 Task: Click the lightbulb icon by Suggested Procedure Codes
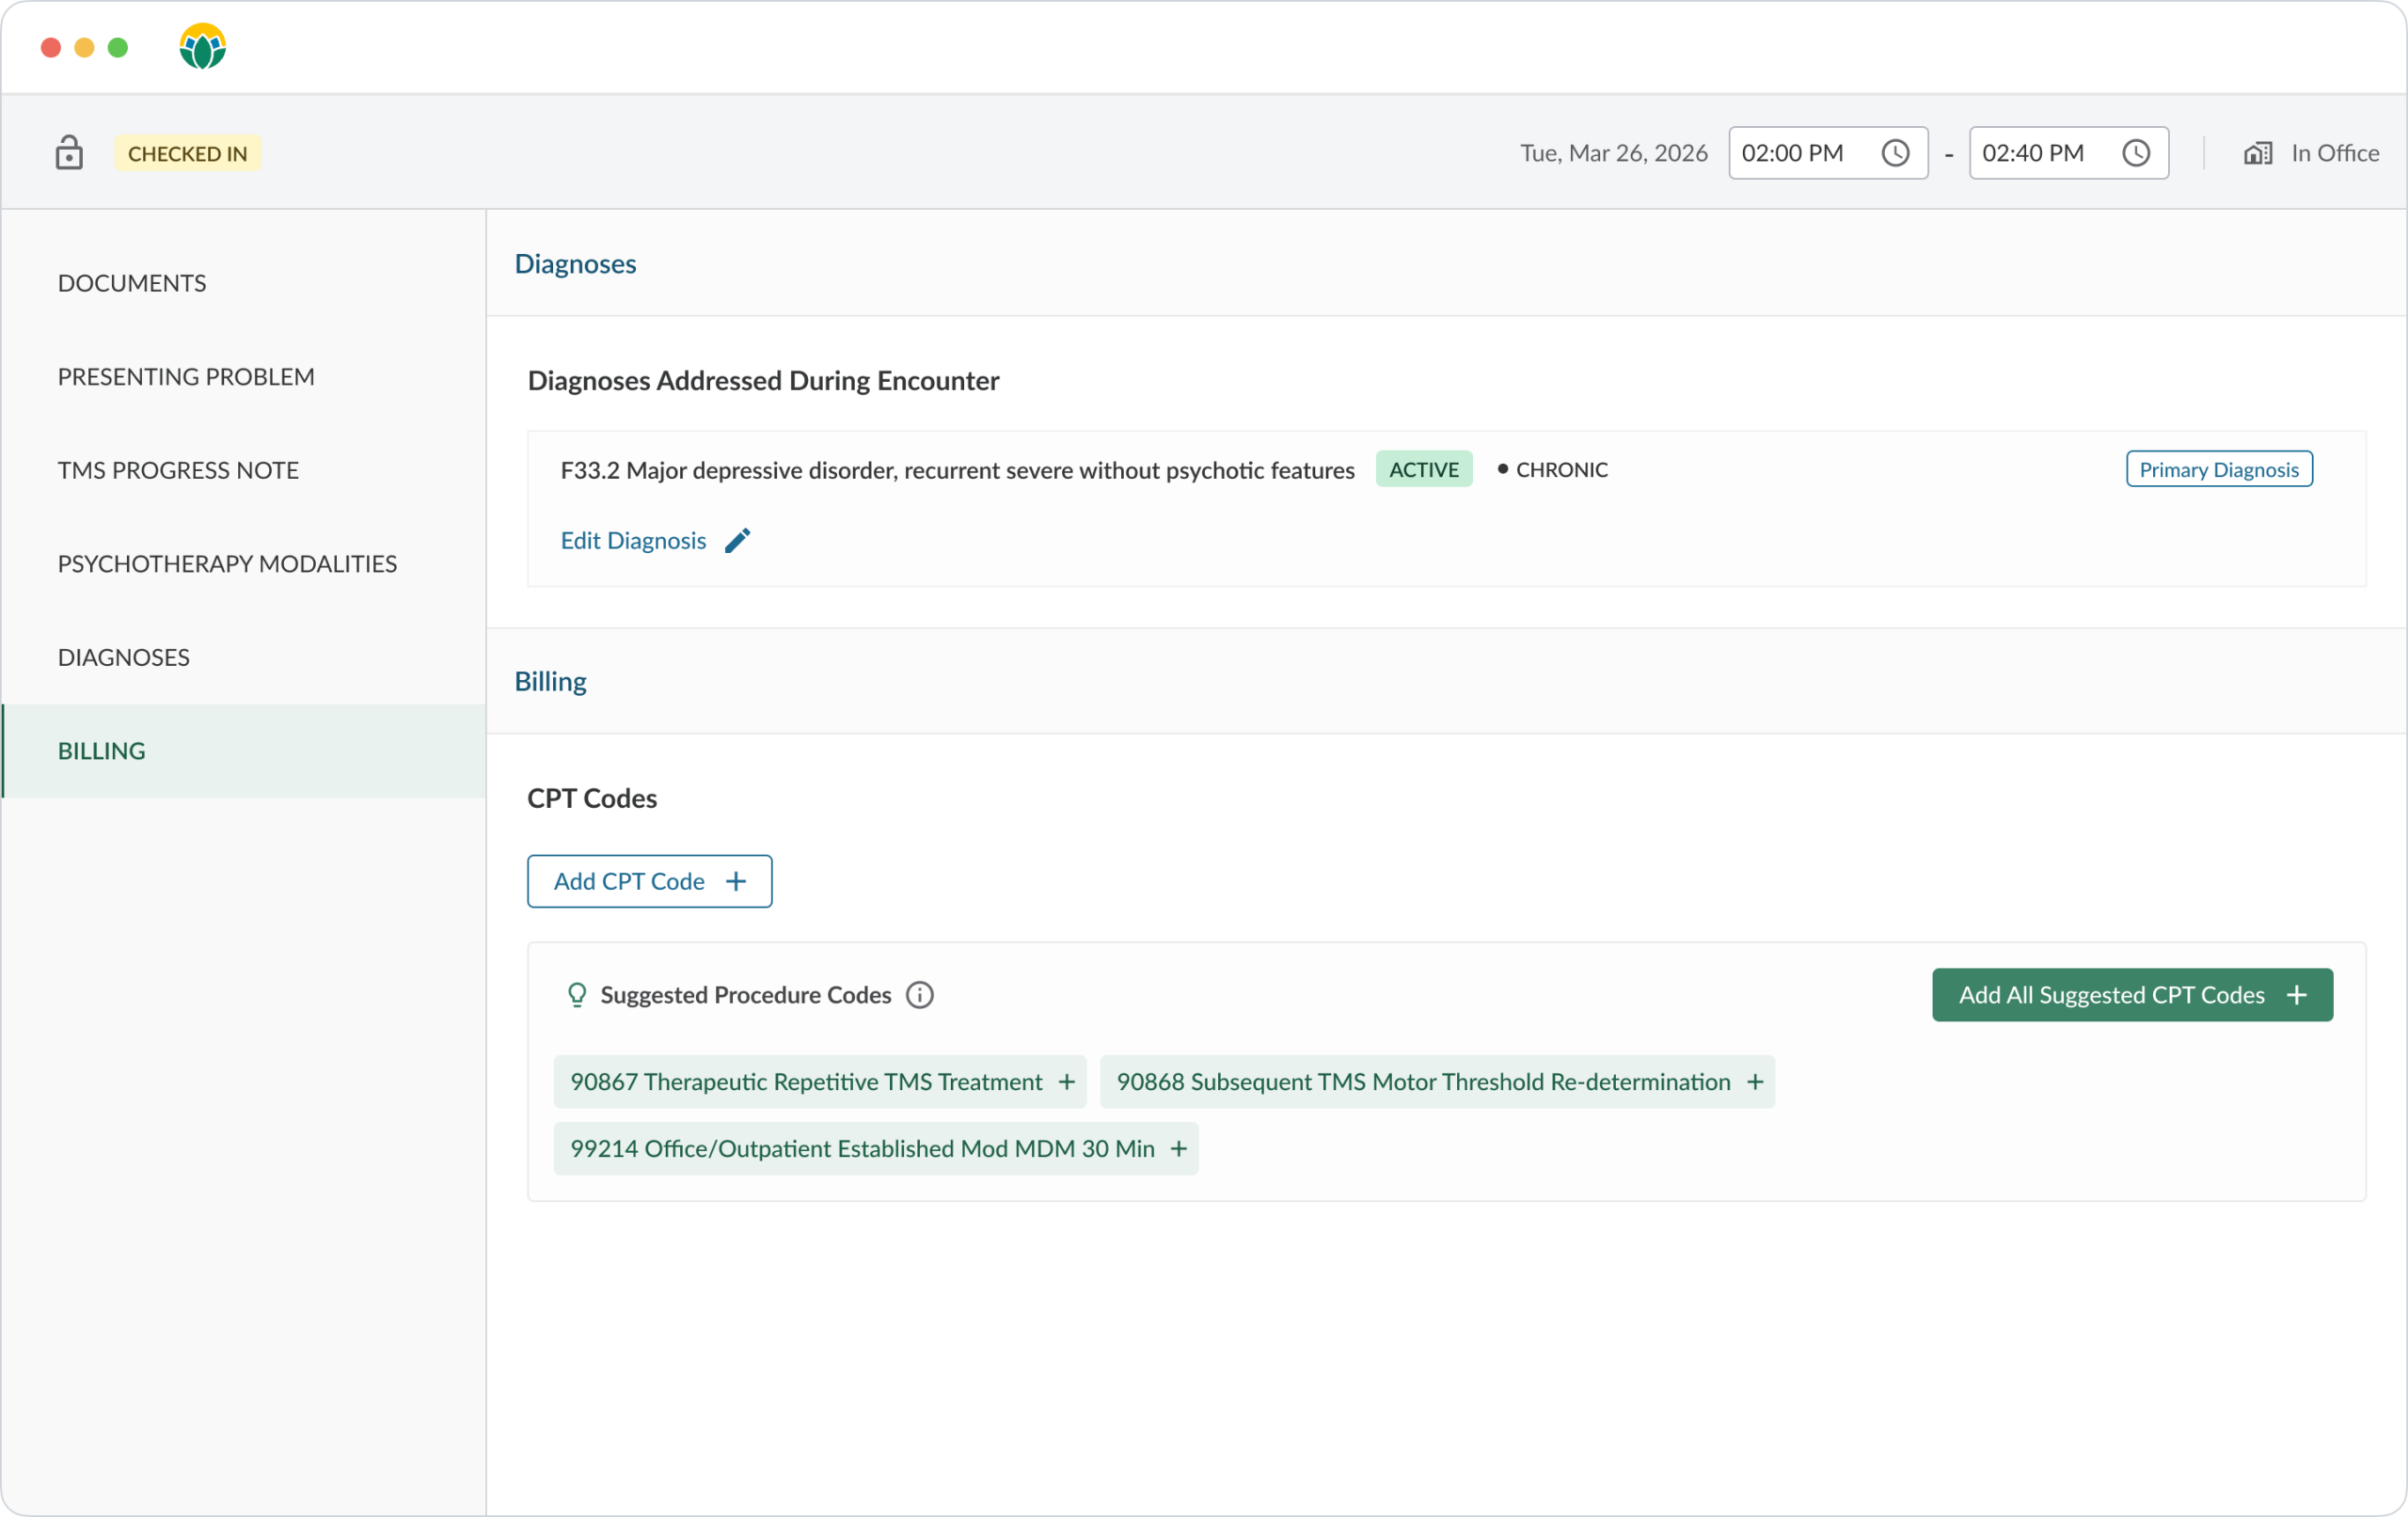coord(577,994)
